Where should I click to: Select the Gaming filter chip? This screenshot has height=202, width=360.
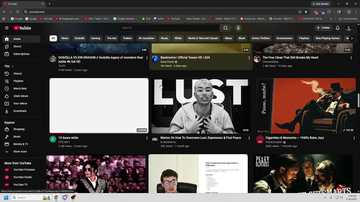tap(96, 38)
